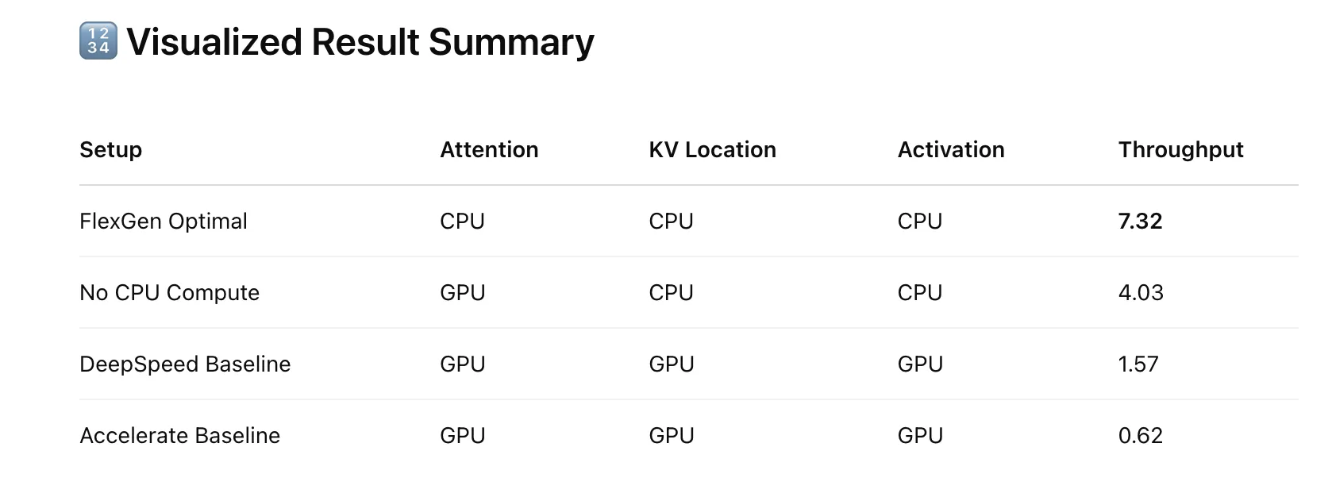Click the Throughput column header
Screen dimensions: 1332x478
pos(1180,150)
